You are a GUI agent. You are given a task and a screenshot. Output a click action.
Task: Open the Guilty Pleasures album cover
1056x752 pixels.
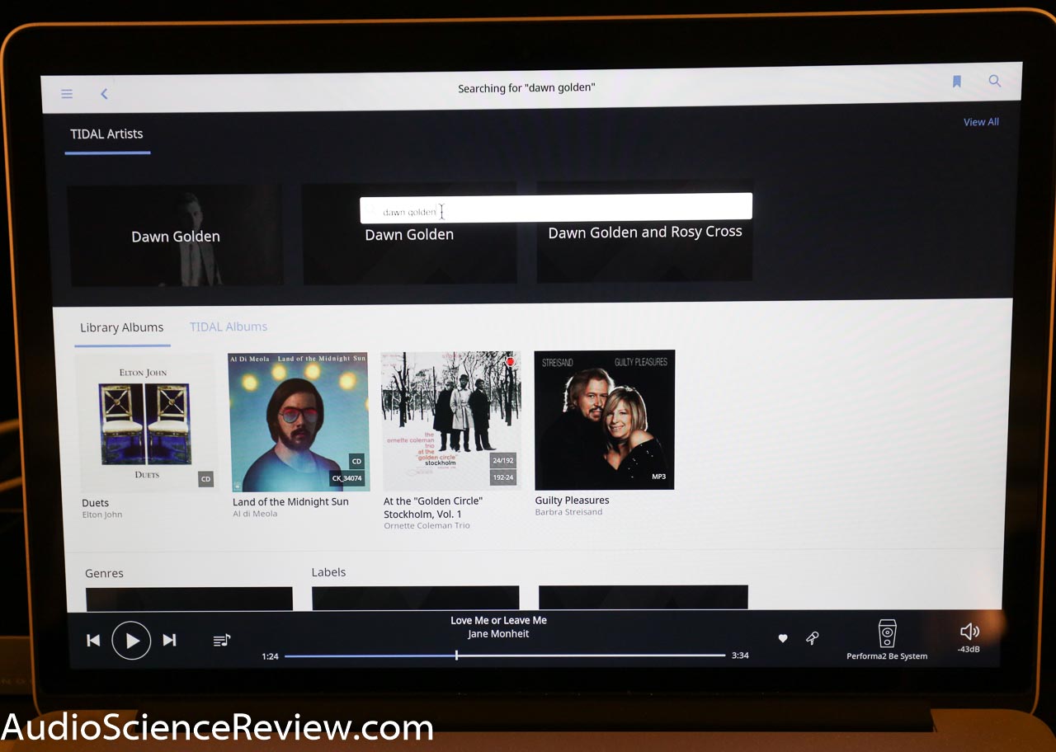tap(604, 420)
